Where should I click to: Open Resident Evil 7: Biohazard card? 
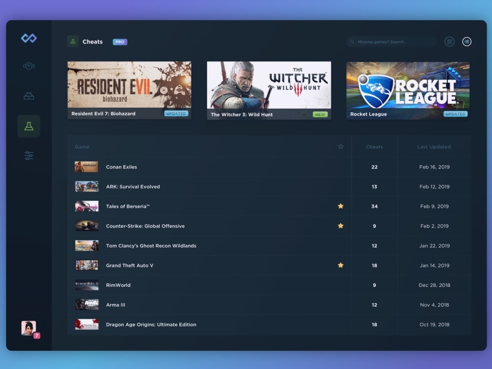(129, 90)
